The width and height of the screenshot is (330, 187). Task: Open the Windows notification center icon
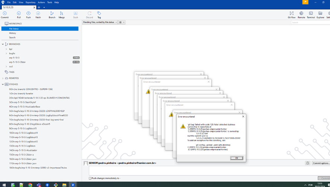[x=329, y=185]
